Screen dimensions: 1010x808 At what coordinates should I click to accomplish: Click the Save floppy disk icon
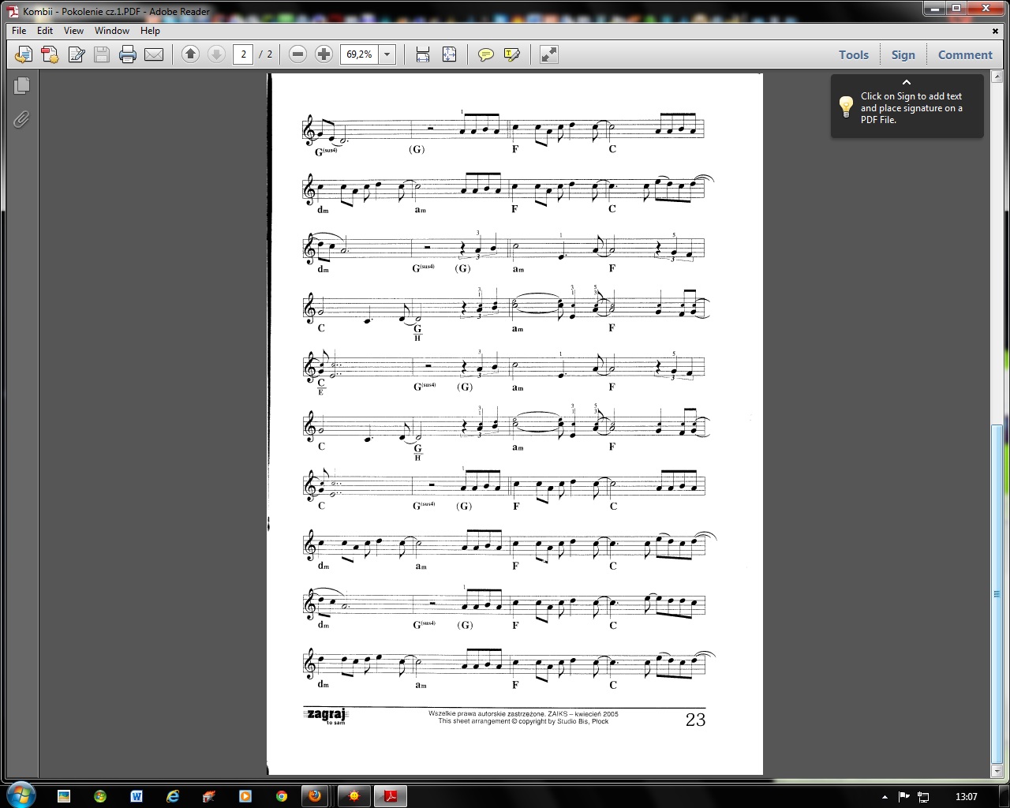[102, 54]
